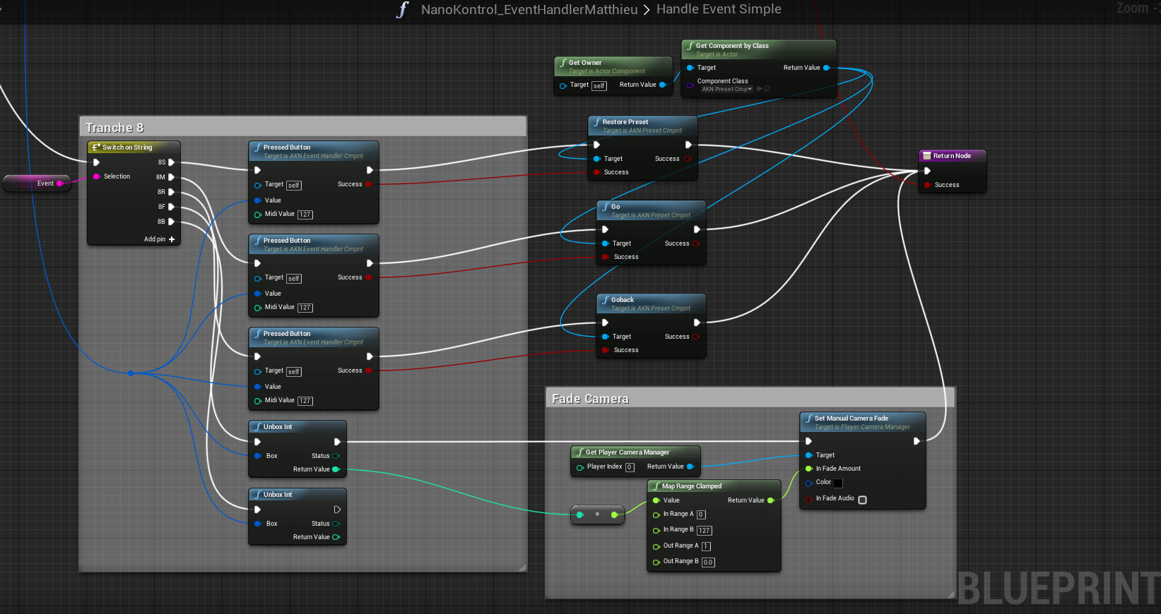Viewport: 1161px width, 614px height.
Task: Click Go node execution output pin
Action: (x=697, y=229)
